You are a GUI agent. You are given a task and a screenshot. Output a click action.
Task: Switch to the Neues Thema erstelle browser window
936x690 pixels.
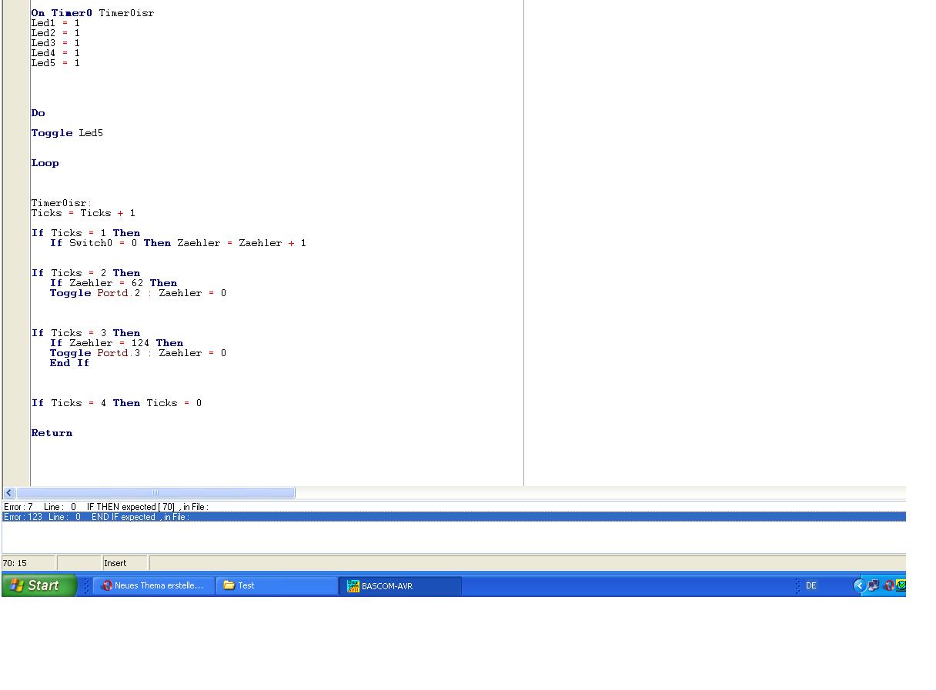(152, 585)
